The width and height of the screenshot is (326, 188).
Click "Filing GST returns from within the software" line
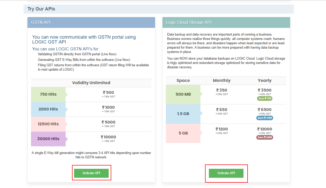(x=93, y=67)
